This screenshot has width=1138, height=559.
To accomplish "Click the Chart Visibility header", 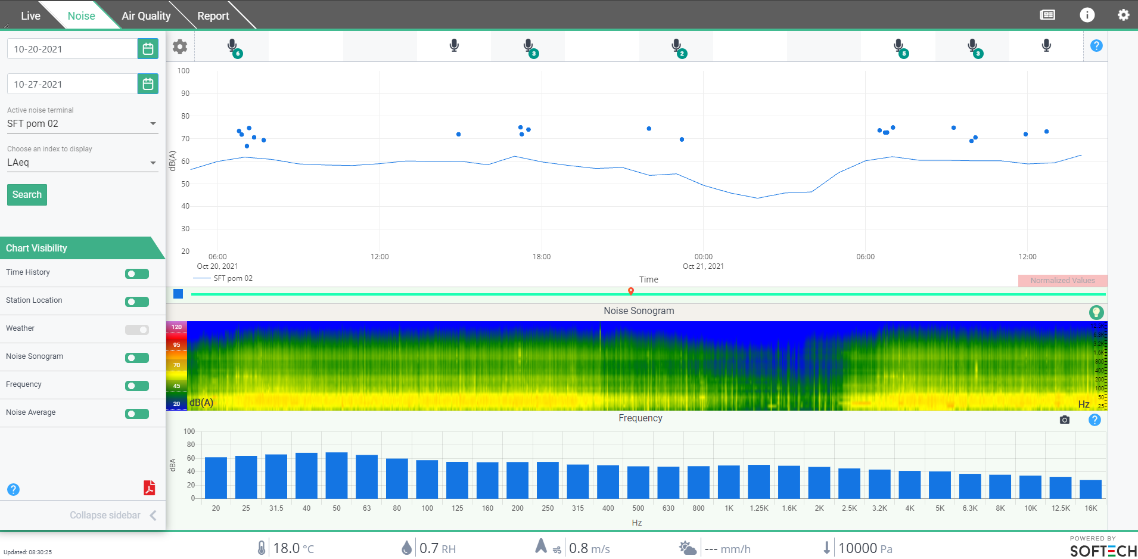I will pyautogui.click(x=82, y=248).
